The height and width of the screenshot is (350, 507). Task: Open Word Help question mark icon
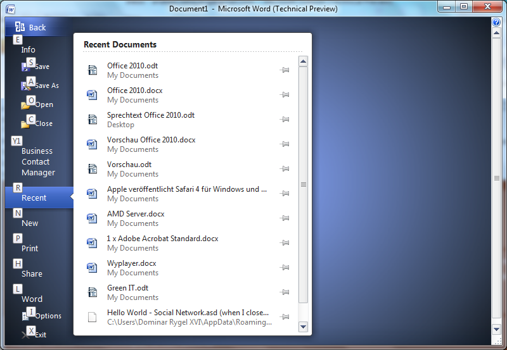496,22
